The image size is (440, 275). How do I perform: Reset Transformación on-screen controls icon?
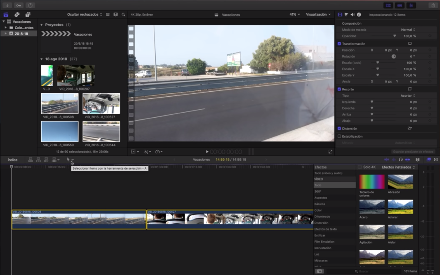410,44
